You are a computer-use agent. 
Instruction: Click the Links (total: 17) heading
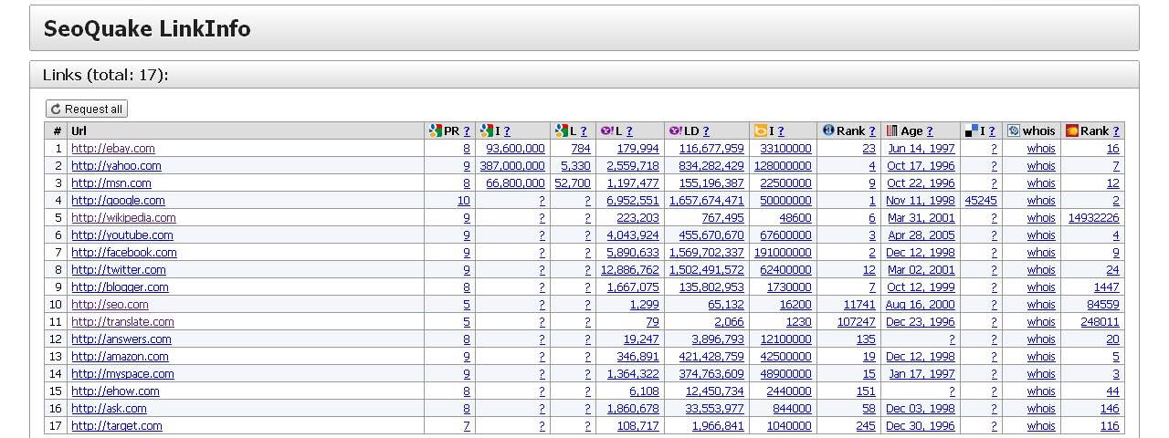pyautogui.click(x=105, y=75)
